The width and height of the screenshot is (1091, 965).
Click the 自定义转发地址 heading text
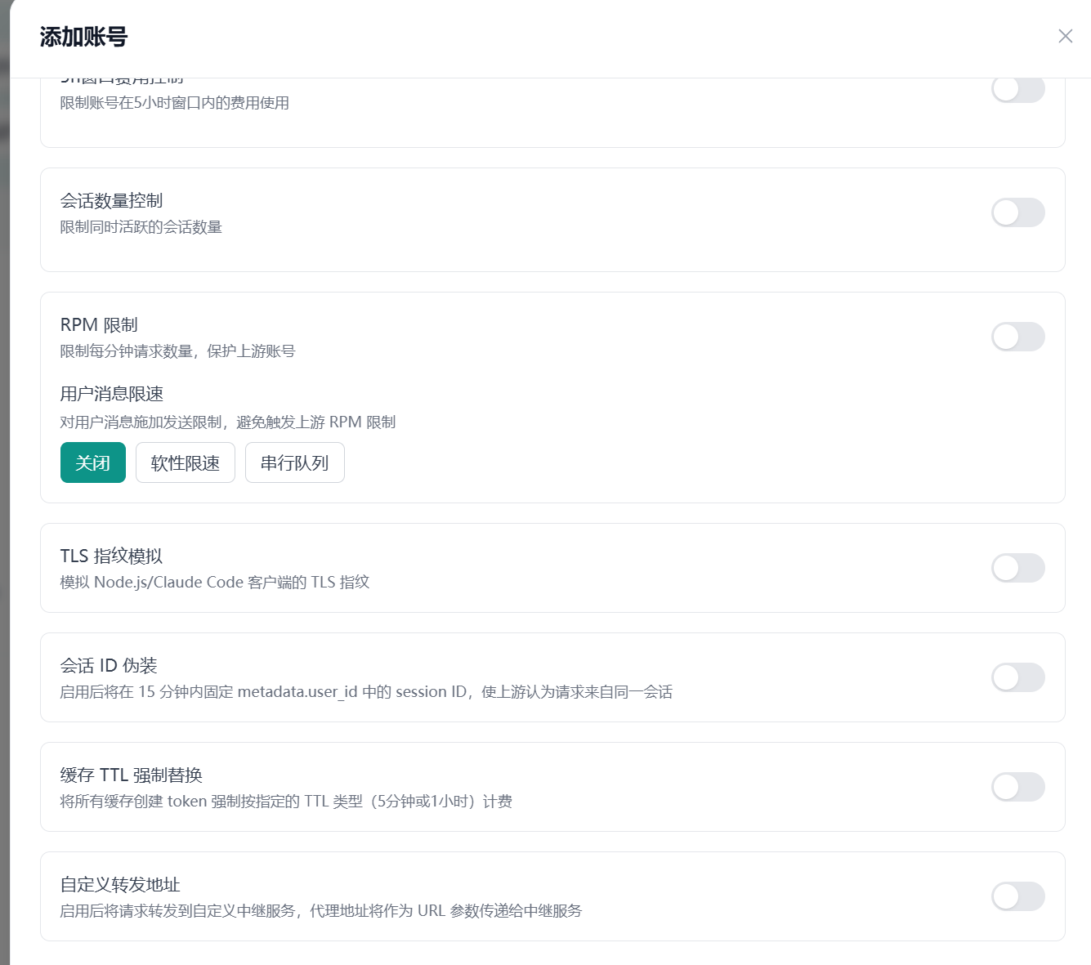click(120, 885)
